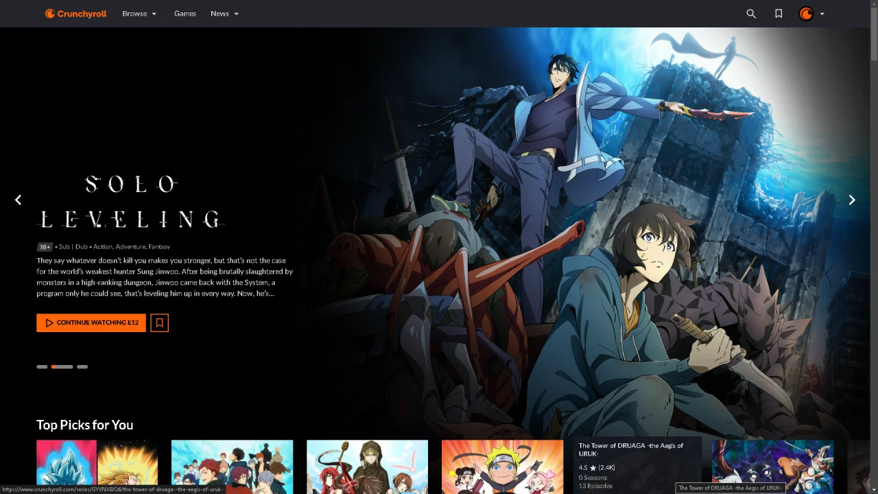The image size is (878, 494).
Task: Advance to the next hero carousel slide
Action: (x=852, y=200)
